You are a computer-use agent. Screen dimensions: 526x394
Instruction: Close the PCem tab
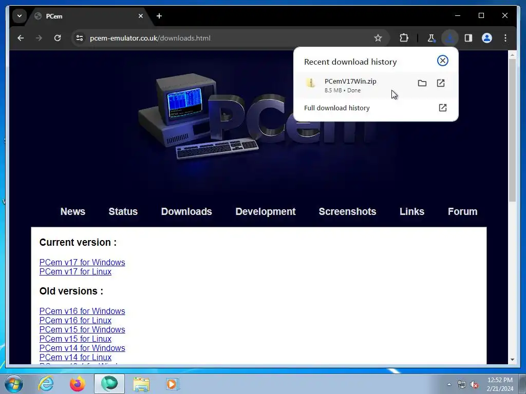[x=141, y=16]
